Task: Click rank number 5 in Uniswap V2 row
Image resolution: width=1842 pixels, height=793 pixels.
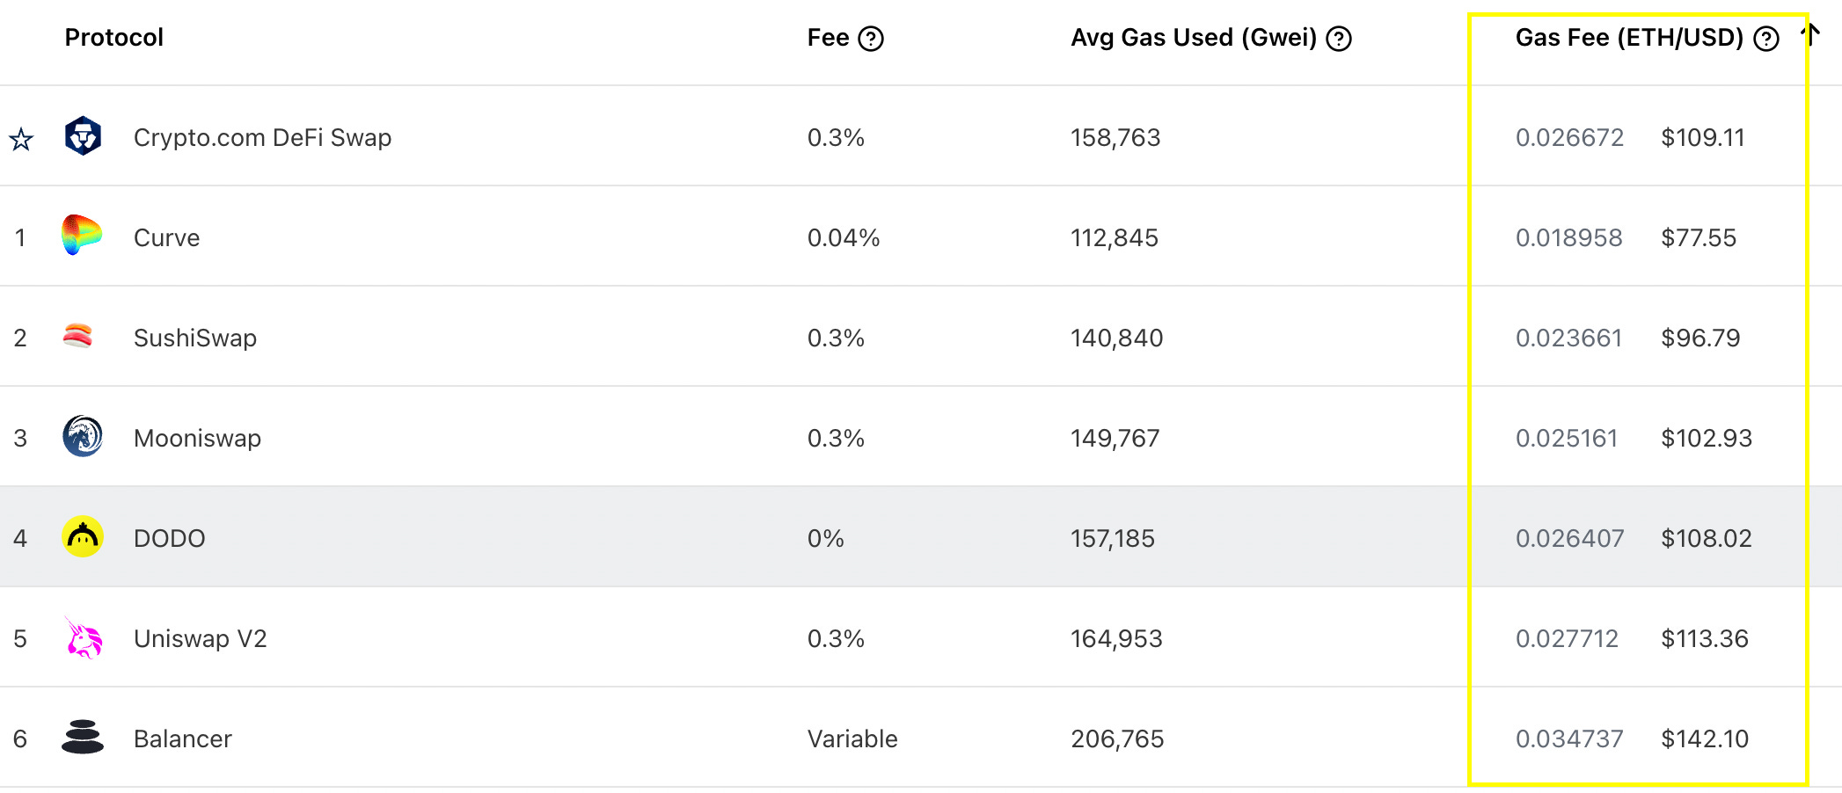Action: [x=20, y=638]
